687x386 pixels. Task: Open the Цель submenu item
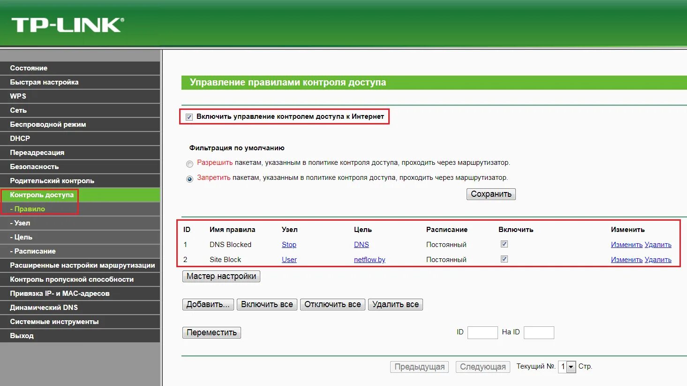pyautogui.click(x=80, y=237)
